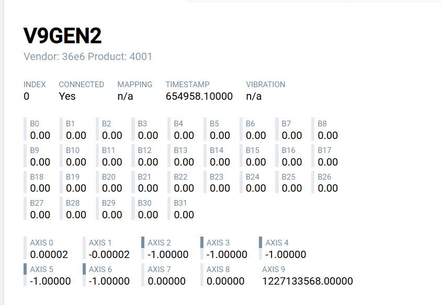Click the AXIS 2 level bar
The height and width of the screenshot is (305, 442).
coord(143,242)
